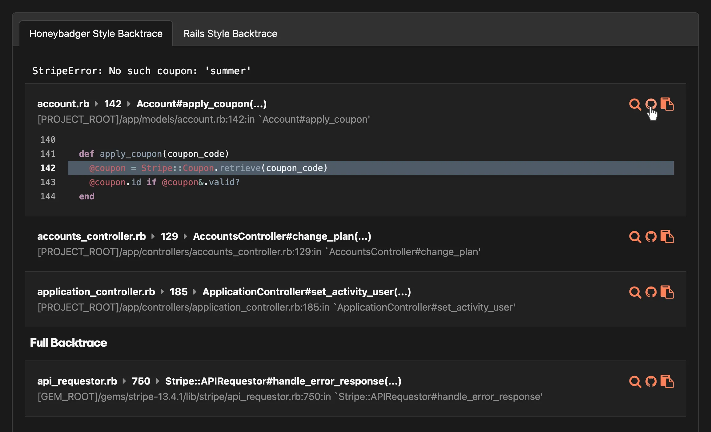Open accounts_controller.rb on GitHub
This screenshot has width=711, height=432.
[x=651, y=237]
